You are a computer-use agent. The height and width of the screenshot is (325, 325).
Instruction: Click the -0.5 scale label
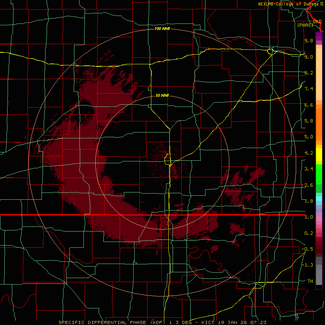pos(307,249)
